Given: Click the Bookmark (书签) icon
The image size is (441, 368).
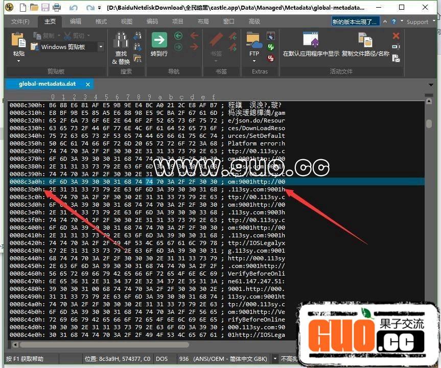Looking at the screenshot, I should [216, 41].
